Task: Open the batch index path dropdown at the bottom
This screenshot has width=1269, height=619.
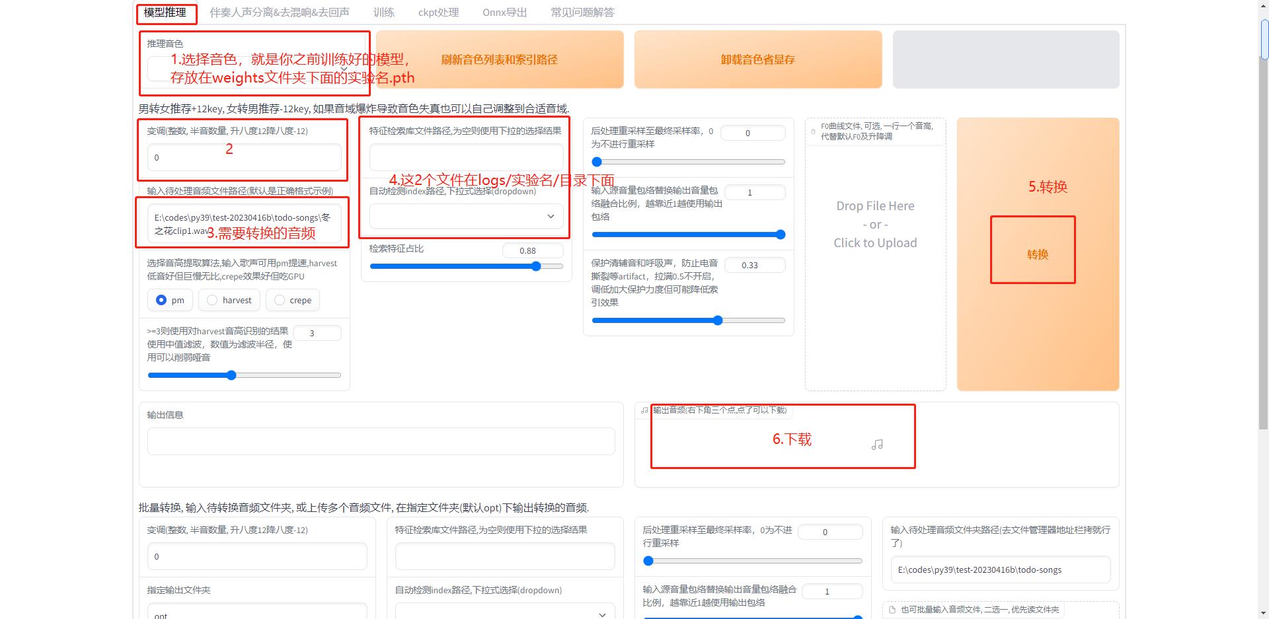Action: pyautogui.click(x=504, y=614)
